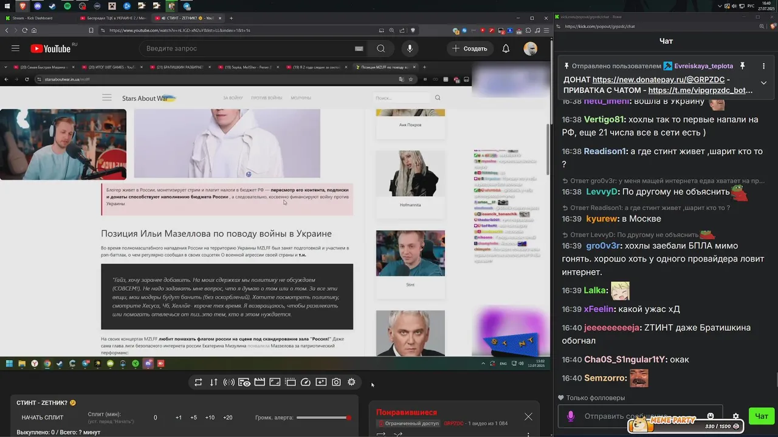
Task: Click the screen-with-eye icon in player toolbar
Action: [244, 382]
